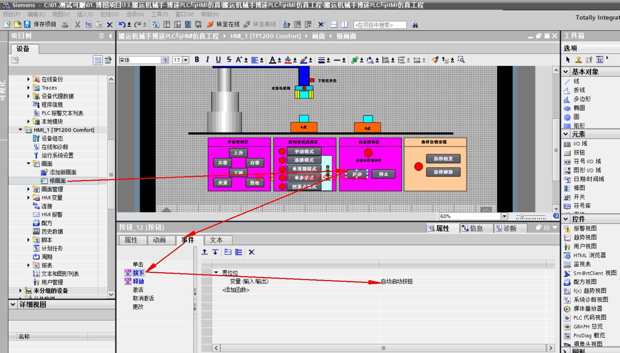This screenshot has height=353, width=620.
Task: Open the font color picker
Action: pos(272,60)
